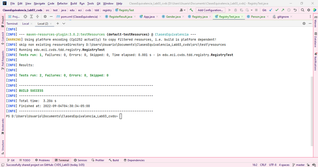The image size is (318, 167).
Task: Open the Commit tool window sidebar
Action: 3,39
